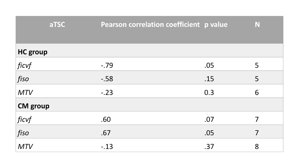Image resolution: width=299 pixels, height=168 pixels.
Task: Click ficvf row label under HC group
Action: [x=24, y=66]
